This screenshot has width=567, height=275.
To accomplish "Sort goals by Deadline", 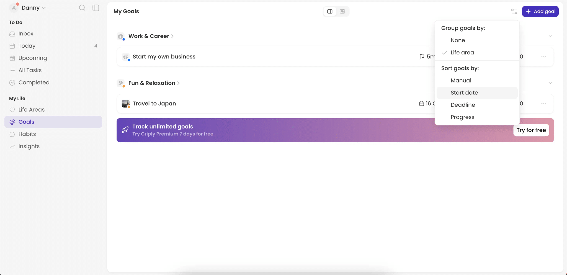I will tap(462, 105).
